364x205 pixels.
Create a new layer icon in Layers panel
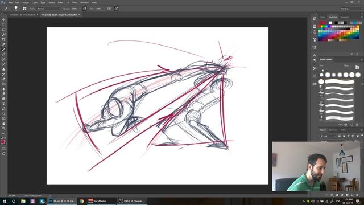[352, 195]
